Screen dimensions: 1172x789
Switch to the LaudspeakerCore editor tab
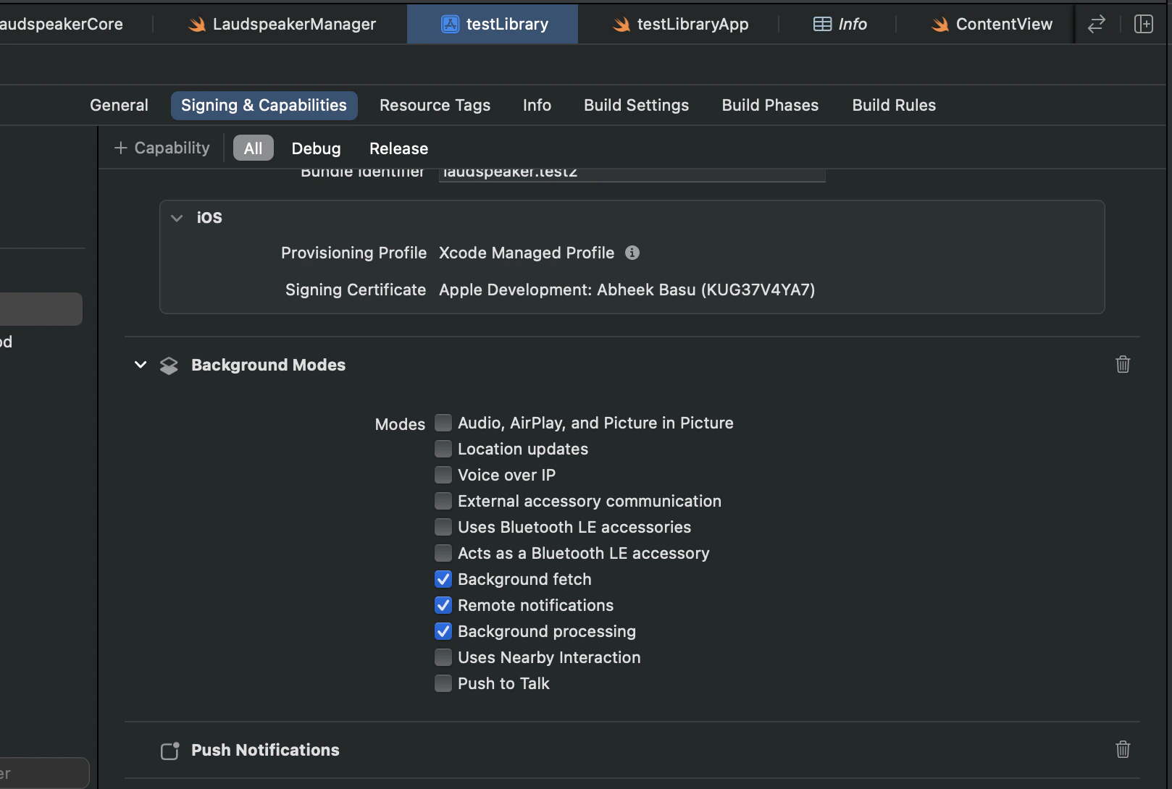[x=62, y=24]
